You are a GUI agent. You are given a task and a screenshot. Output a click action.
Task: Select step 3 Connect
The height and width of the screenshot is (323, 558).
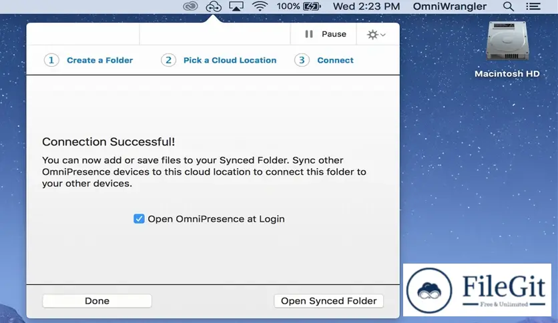point(324,60)
